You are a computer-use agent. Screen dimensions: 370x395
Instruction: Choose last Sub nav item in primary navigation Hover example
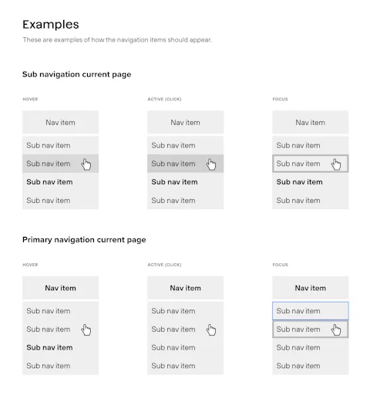coord(60,366)
